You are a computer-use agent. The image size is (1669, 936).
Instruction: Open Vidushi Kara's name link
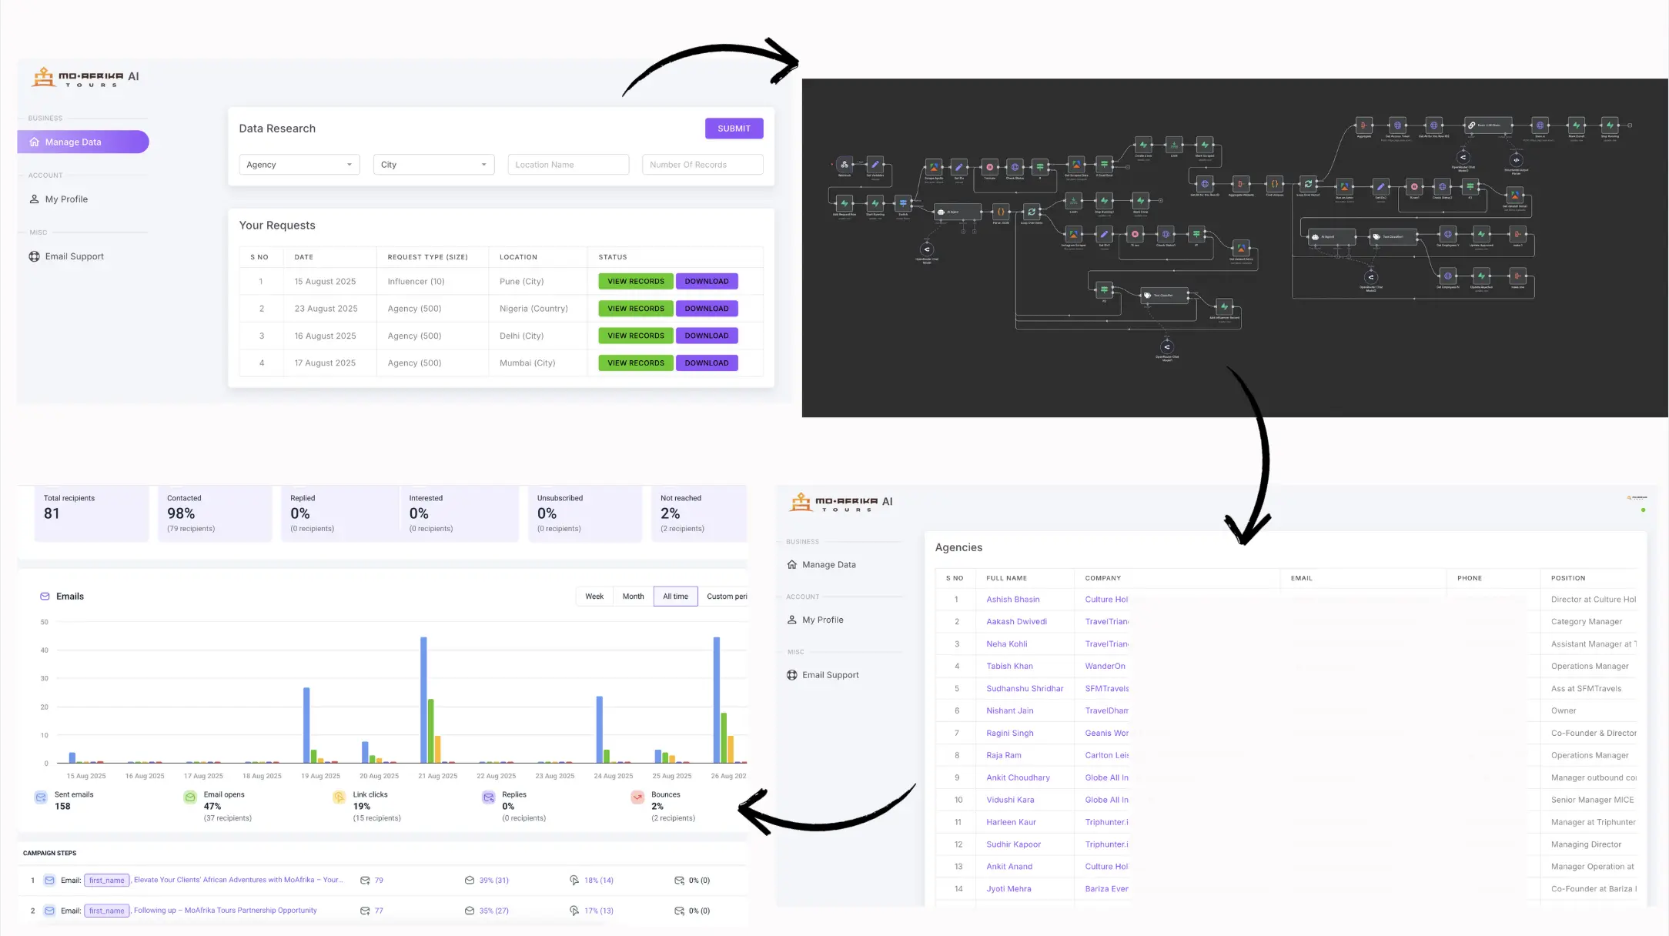[x=1010, y=801]
